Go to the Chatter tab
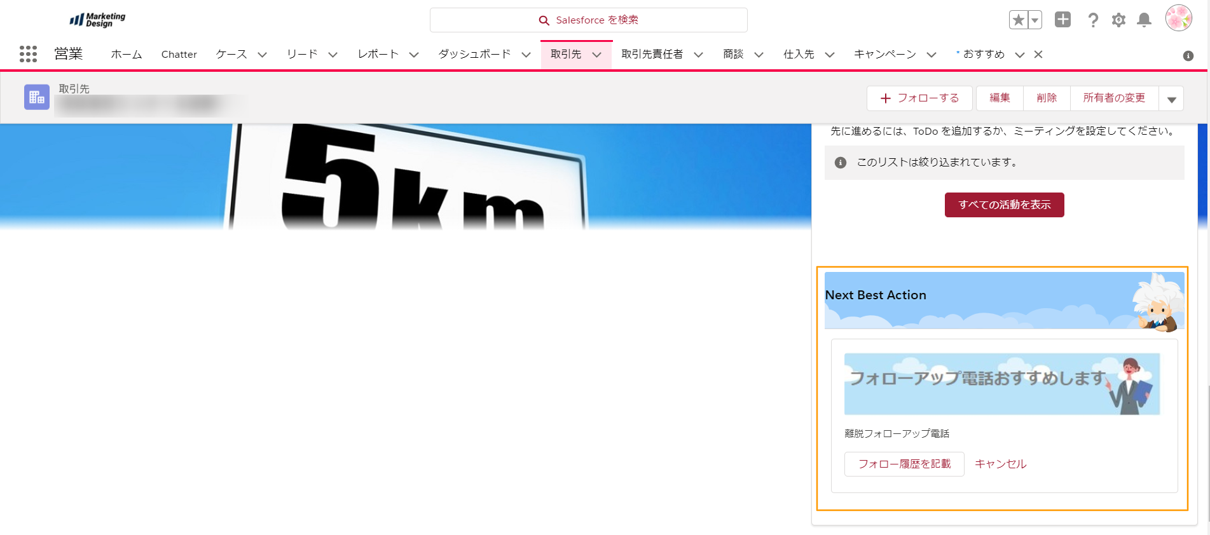 click(179, 55)
